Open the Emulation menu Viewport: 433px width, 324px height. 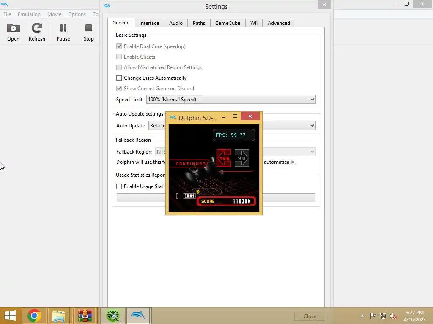[x=29, y=14]
